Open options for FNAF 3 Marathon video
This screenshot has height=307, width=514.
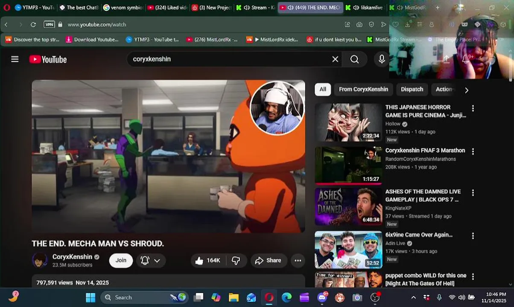(x=473, y=151)
